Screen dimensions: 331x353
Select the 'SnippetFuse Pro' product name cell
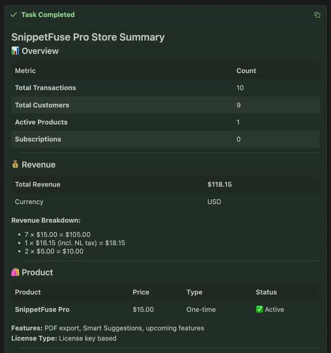[42, 309]
